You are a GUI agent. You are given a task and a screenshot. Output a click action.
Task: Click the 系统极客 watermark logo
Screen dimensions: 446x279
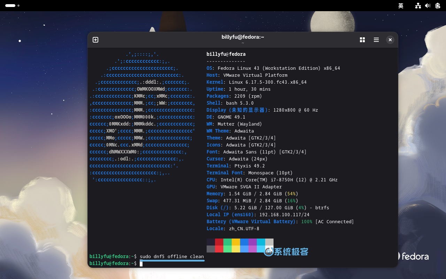286,251
